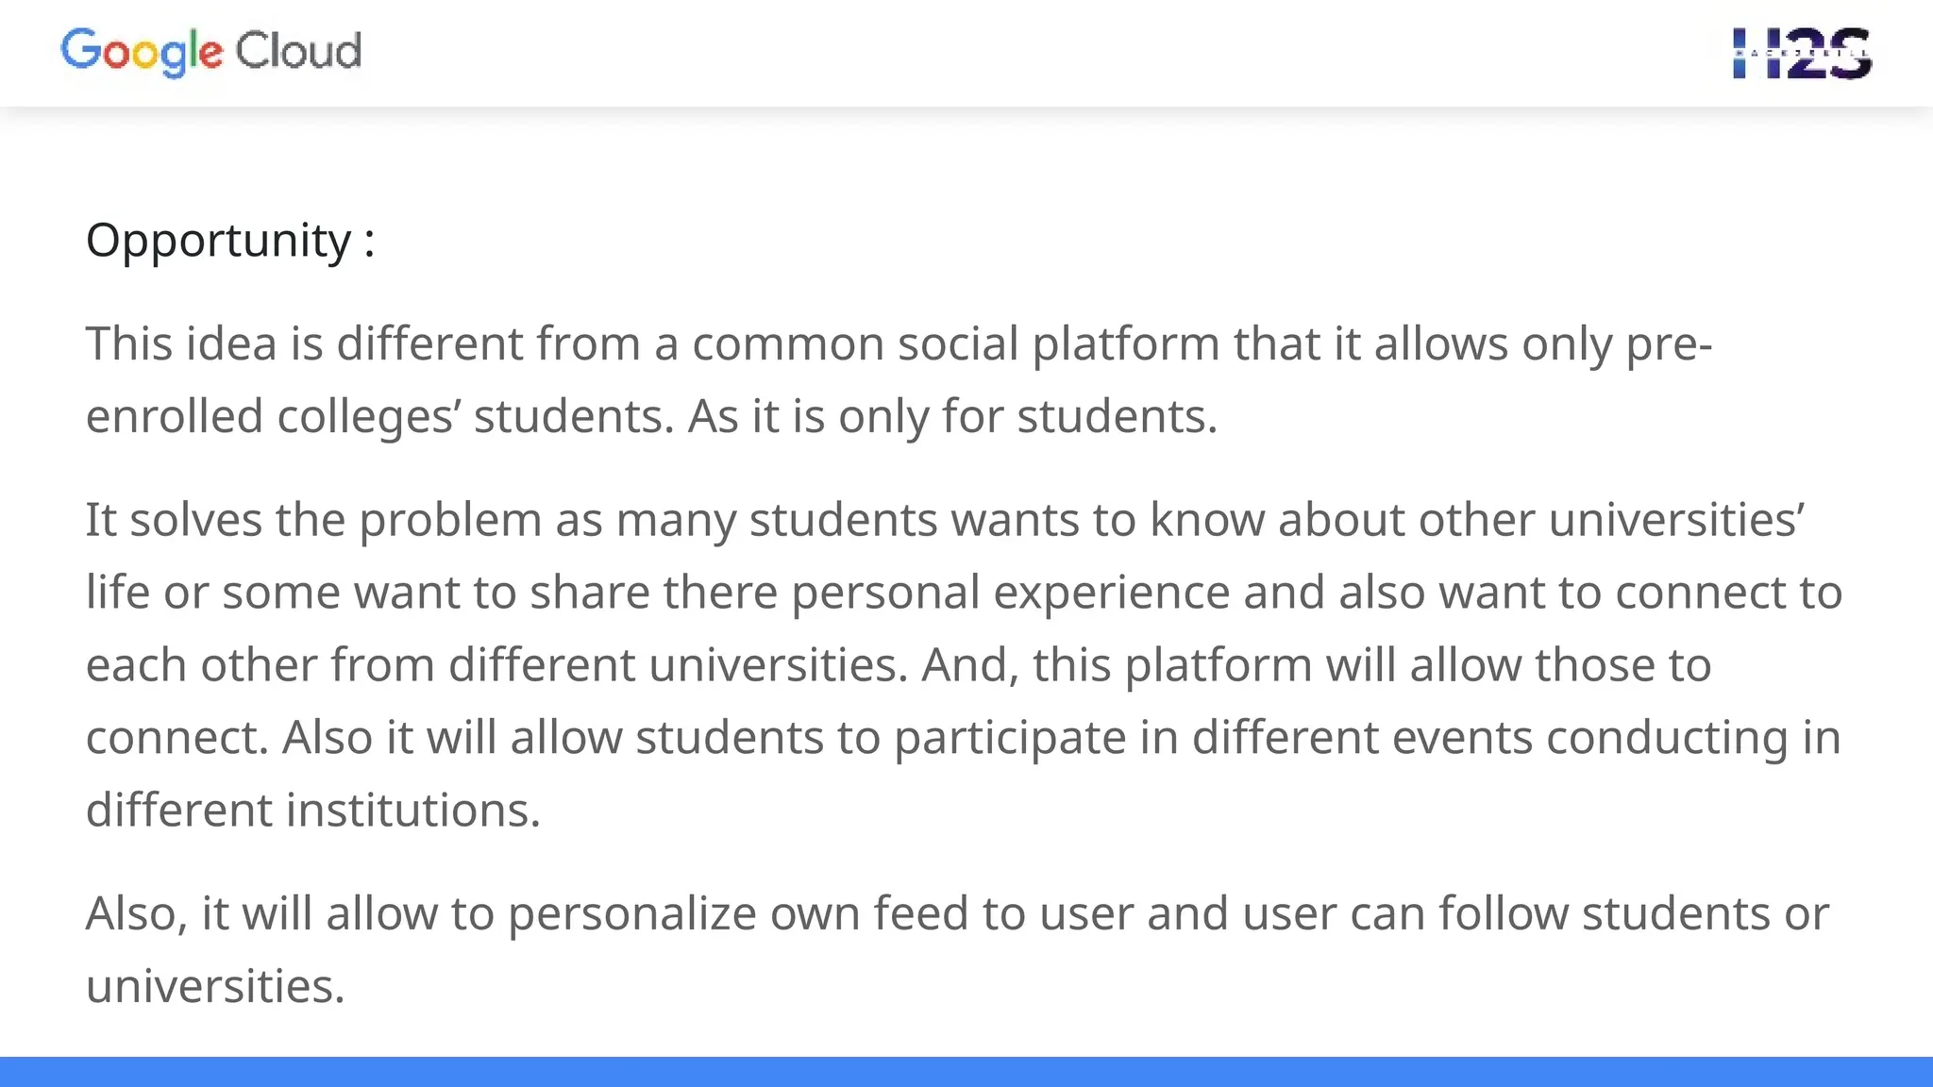The width and height of the screenshot is (1933, 1087).
Task: Click the line starting "each other from different"
Action: point(491,665)
